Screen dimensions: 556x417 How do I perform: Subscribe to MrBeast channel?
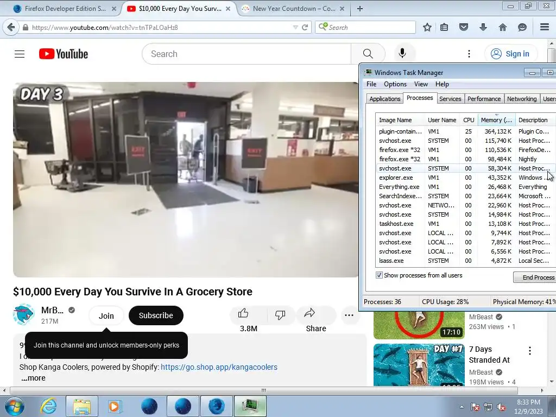point(156,315)
